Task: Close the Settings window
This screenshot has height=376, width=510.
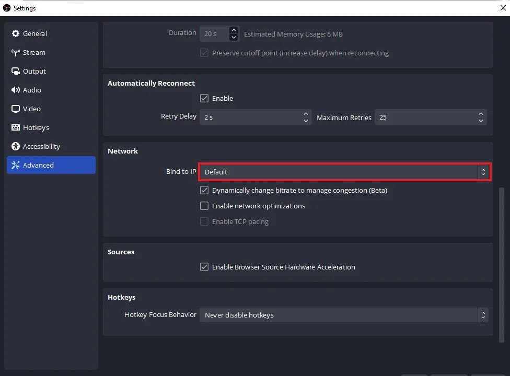Action: coord(503,8)
